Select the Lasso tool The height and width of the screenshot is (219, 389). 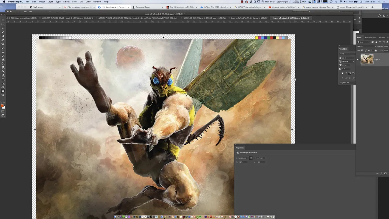[3, 28]
